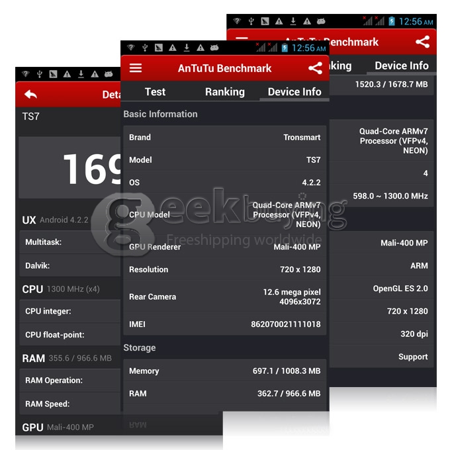The height and width of the screenshot is (450, 450).
Task: Tap the Model TS7 row
Action: [x=225, y=159]
